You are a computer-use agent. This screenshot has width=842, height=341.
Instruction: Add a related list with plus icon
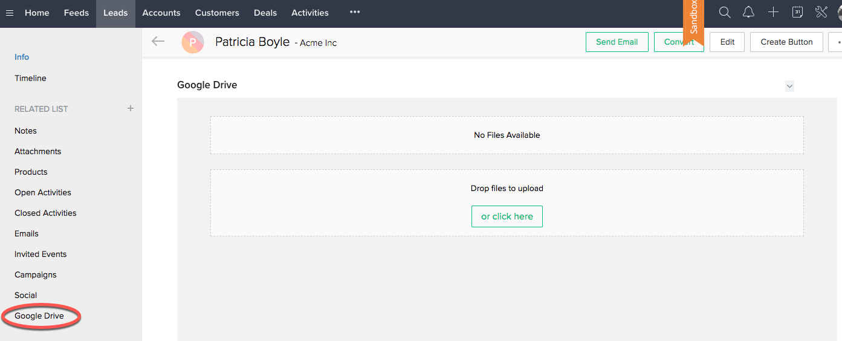pos(130,109)
